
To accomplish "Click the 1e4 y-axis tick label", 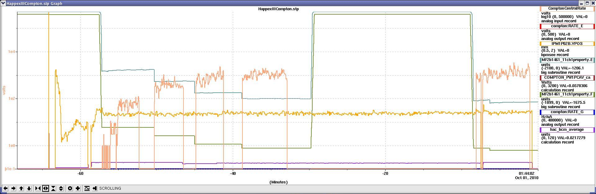I will (x=12, y=52).
